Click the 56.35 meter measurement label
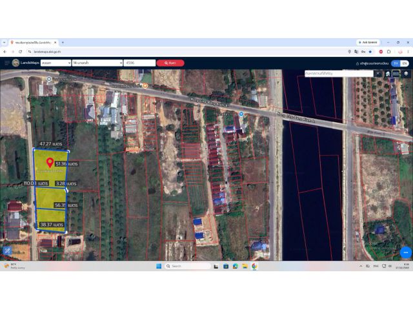413x310 pixels. click(x=66, y=205)
